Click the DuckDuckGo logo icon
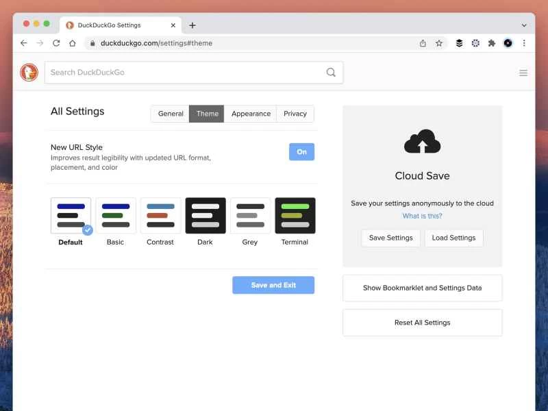The height and width of the screenshot is (411, 548). pos(29,73)
